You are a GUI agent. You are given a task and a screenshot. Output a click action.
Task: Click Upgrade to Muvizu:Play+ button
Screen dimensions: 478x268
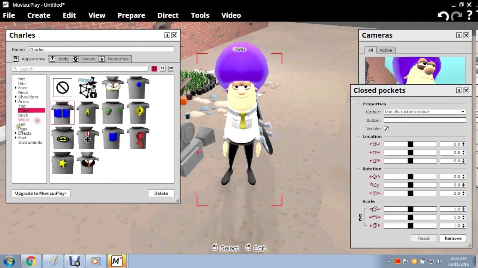[x=41, y=193]
